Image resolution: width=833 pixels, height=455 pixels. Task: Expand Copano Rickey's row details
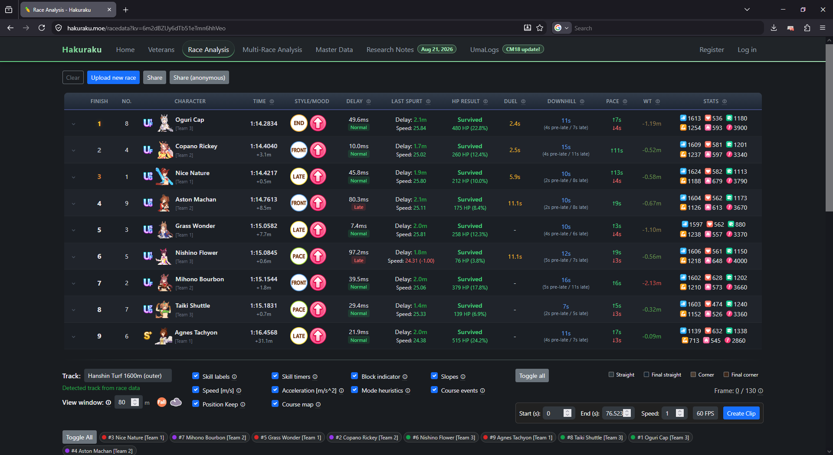[73, 150]
